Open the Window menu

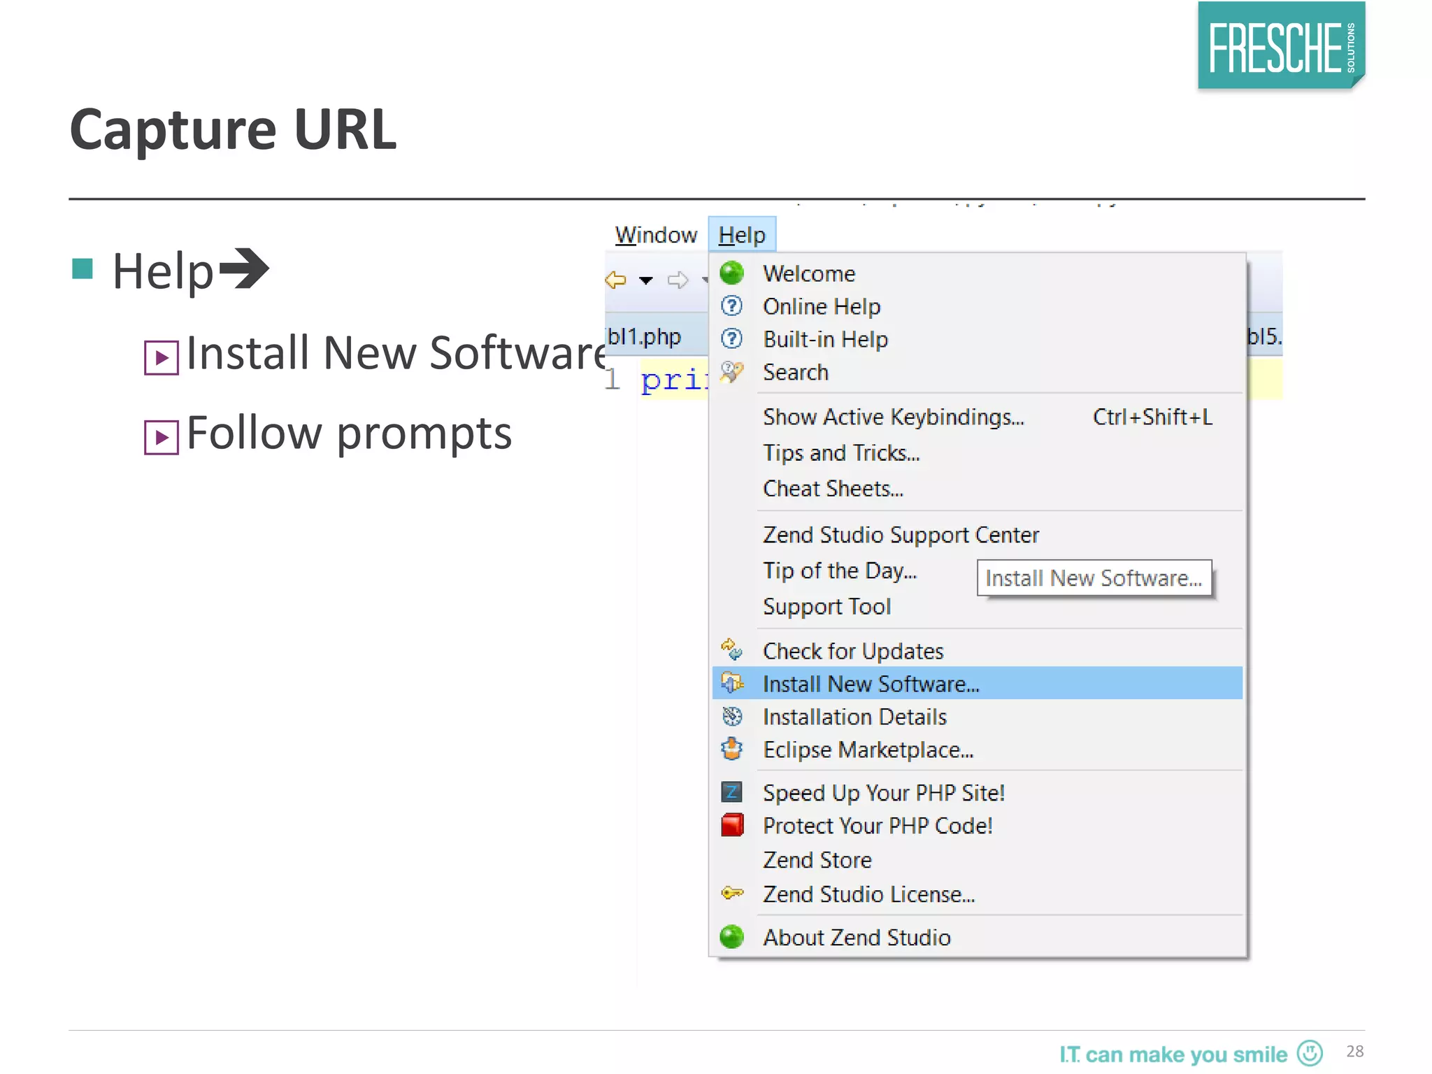coord(656,235)
